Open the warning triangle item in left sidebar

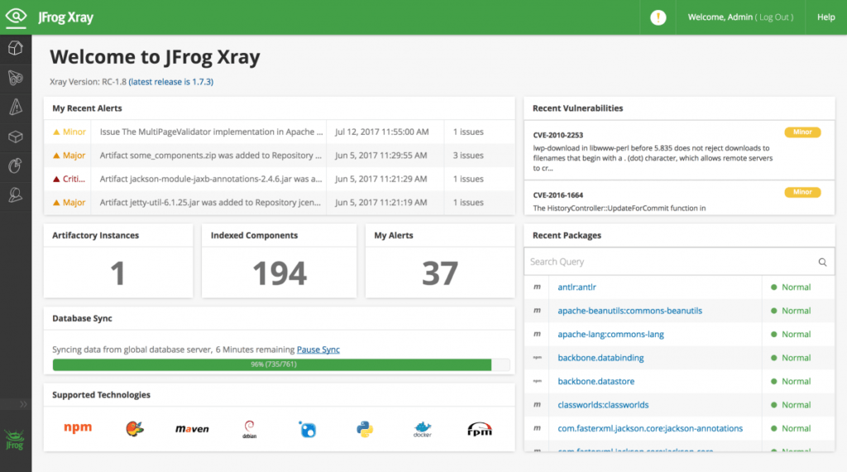pyautogui.click(x=16, y=107)
